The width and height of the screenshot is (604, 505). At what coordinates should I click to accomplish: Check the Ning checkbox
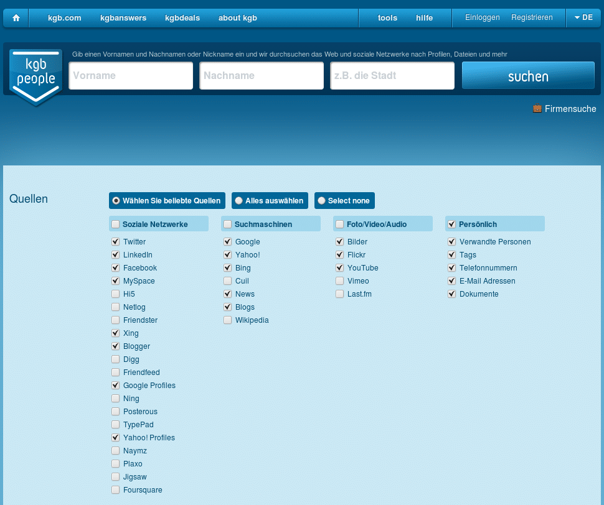pos(116,399)
